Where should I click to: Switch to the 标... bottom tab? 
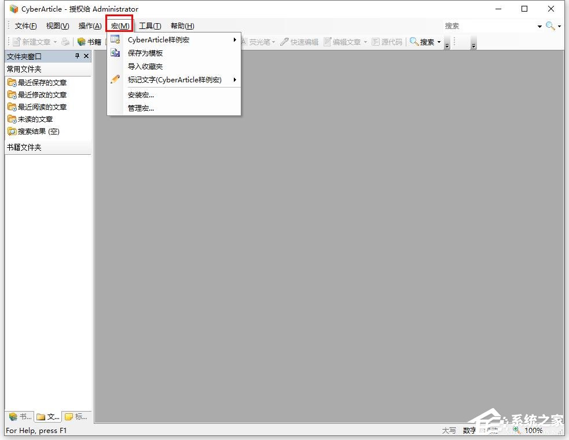pos(76,417)
